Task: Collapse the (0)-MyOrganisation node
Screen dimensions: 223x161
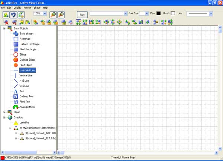Action: tap(10, 128)
